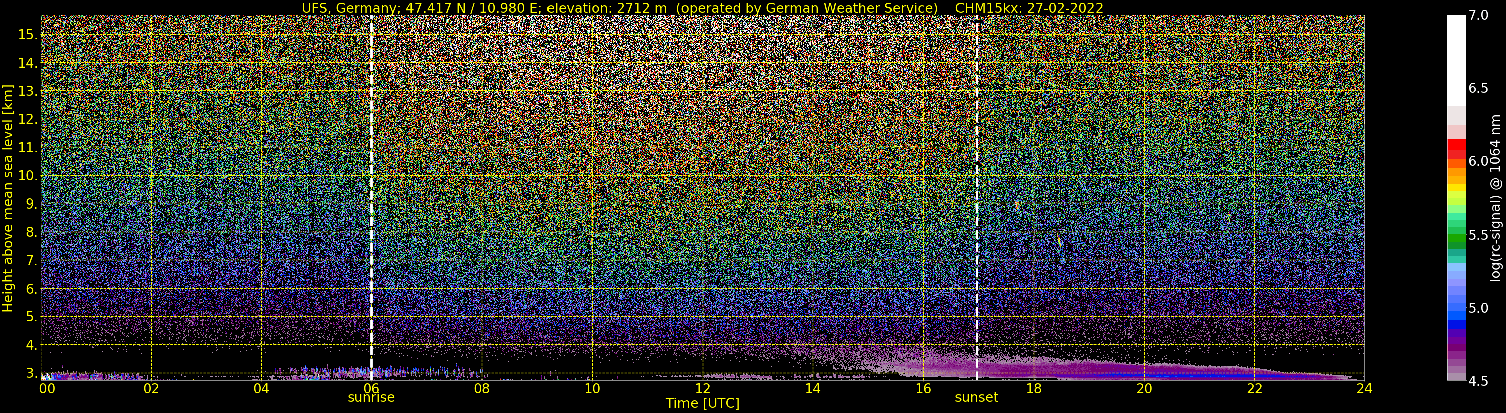Click the '14.' height tick label

(x=28, y=63)
